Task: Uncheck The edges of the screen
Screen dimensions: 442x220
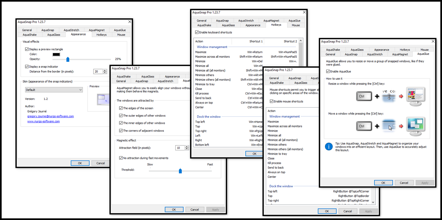Action: (121, 108)
